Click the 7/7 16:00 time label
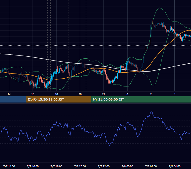The height and width of the screenshot is (169, 191). pos(33,166)
